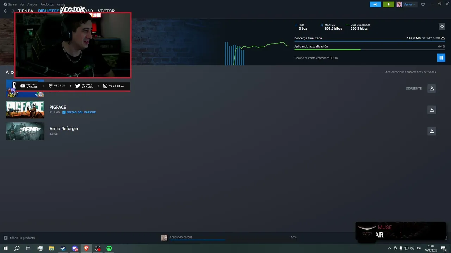Open Steam announcements megaphone button
The width and height of the screenshot is (451, 253).
375,4
